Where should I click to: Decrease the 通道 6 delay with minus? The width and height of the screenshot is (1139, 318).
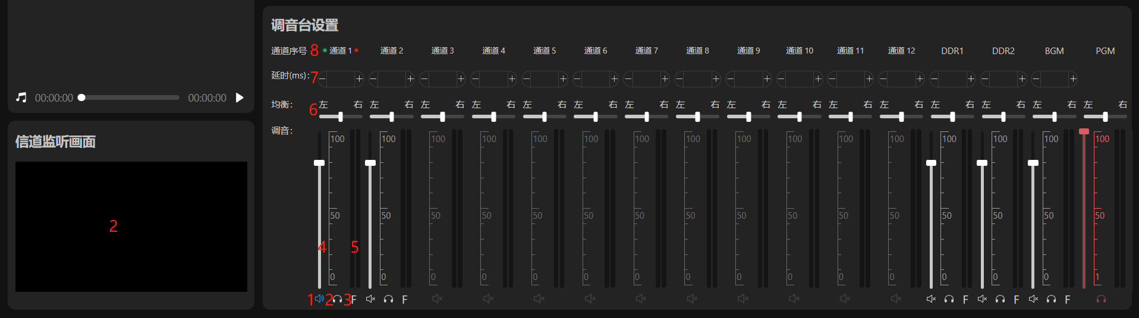tap(577, 78)
